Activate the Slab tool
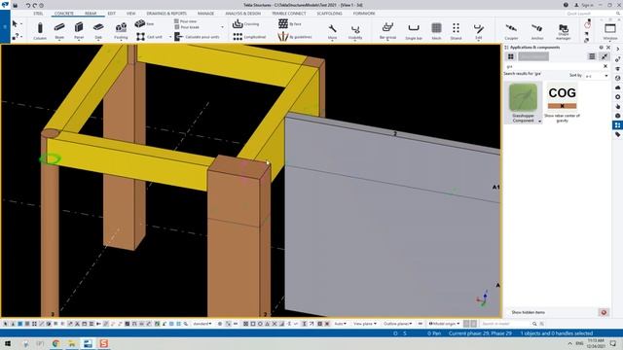The image size is (623, 350). (x=98, y=30)
